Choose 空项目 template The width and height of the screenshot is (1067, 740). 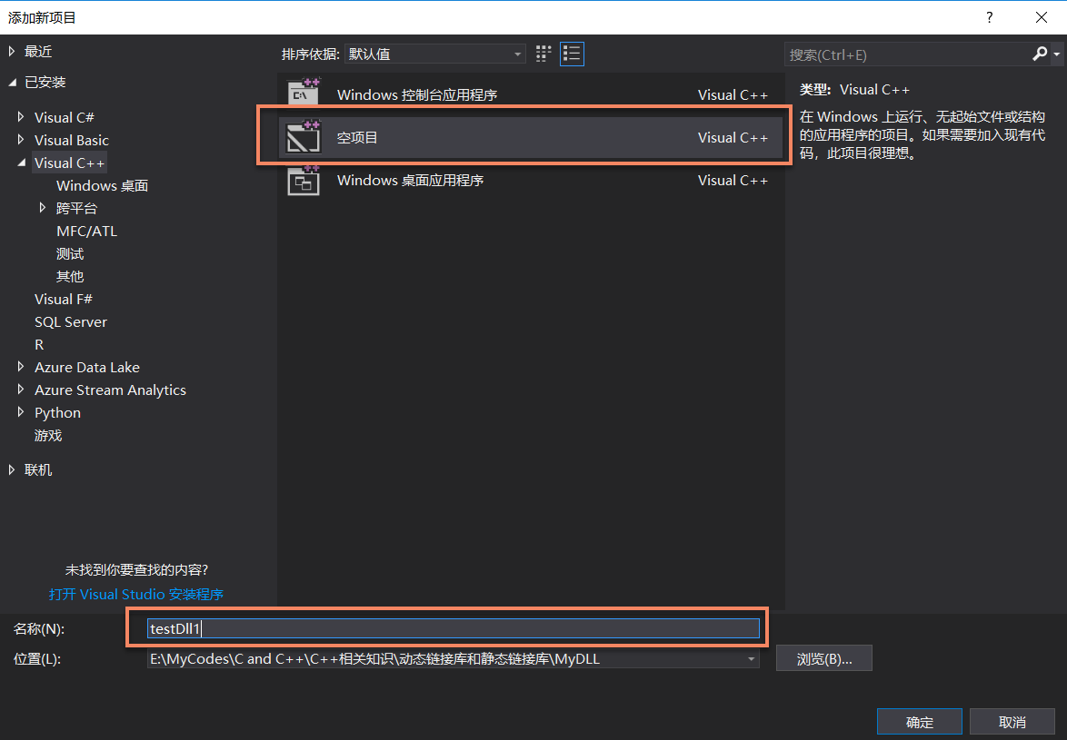coord(531,136)
